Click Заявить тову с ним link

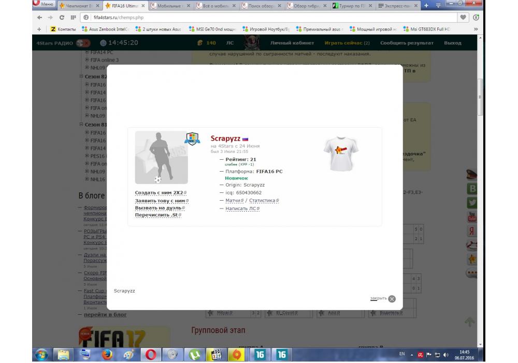[x=162, y=201]
